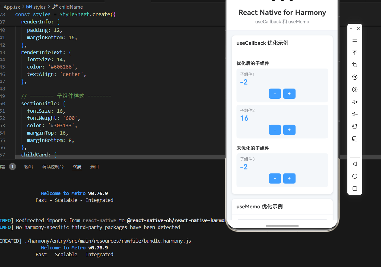Click the 子组件3 counter value -2
381x267 pixels.
[x=244, y=167]
